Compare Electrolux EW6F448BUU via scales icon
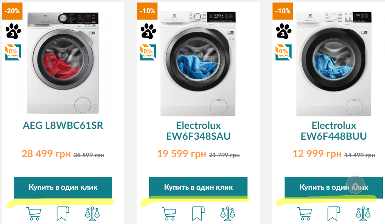The image size is (385, 224). [x=363, y=214]
